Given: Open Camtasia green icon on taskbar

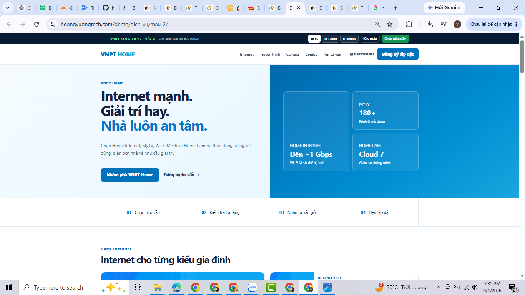Looking at the screenshot, I should click(271, 287).
